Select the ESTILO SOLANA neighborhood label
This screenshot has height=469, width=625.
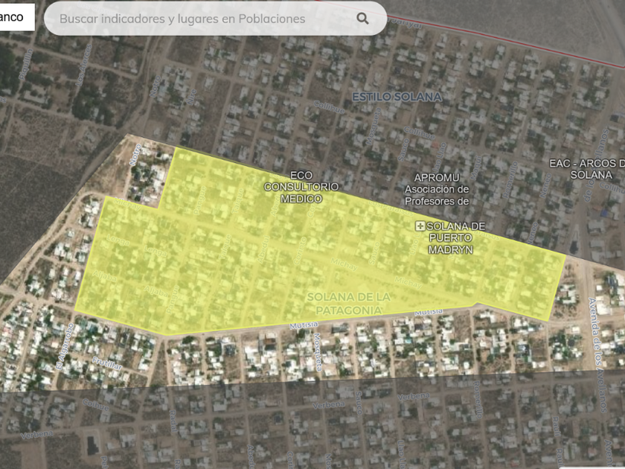(x=397, y=97)
